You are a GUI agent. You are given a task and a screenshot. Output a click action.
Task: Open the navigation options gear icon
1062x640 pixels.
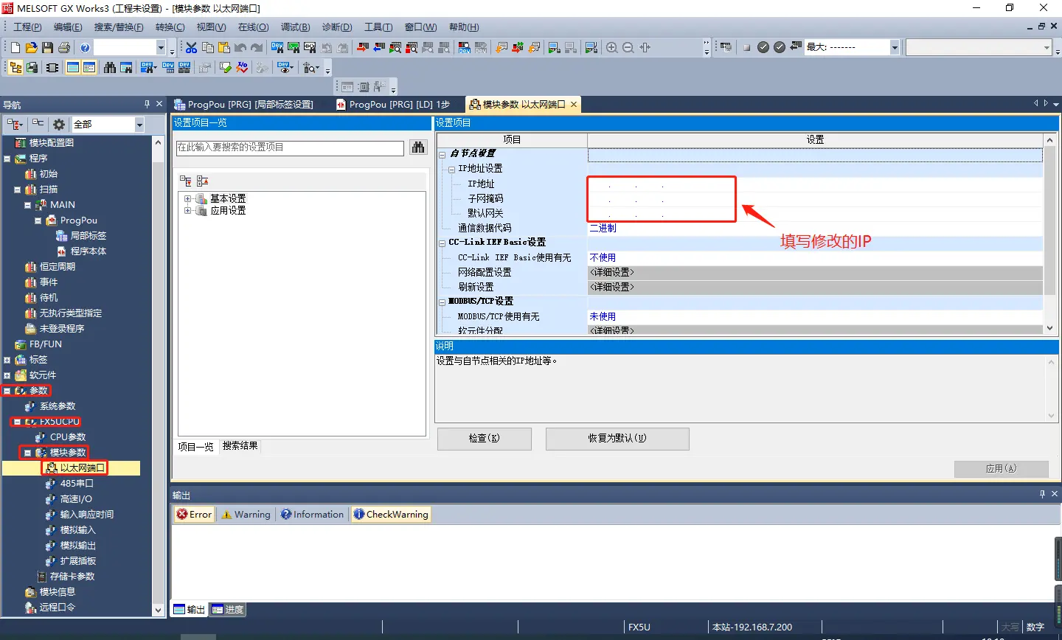(59, 125)
